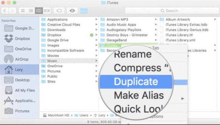
Task: Open Quick Look eye icon in toolbar
Action: (72, 11)
